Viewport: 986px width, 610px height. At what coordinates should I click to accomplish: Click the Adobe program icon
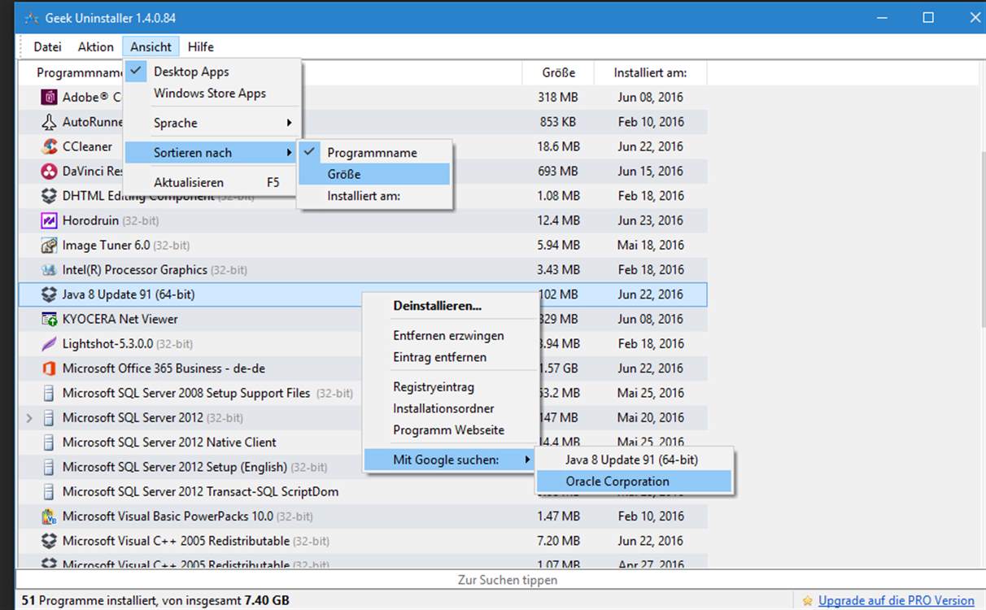[49, 98]
